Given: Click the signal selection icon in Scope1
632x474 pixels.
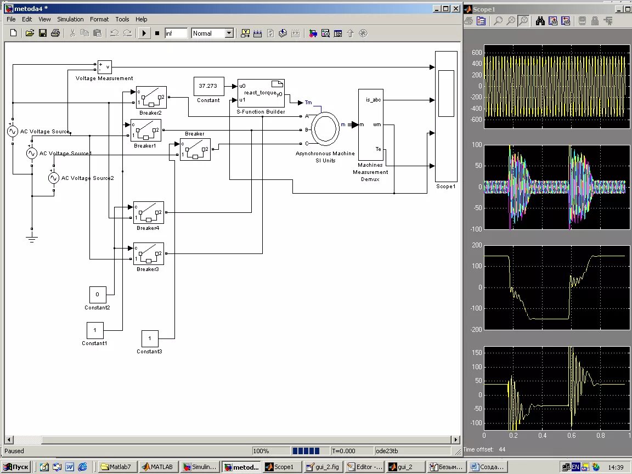Looking at the screenshot, I should [x=608, y=21].
